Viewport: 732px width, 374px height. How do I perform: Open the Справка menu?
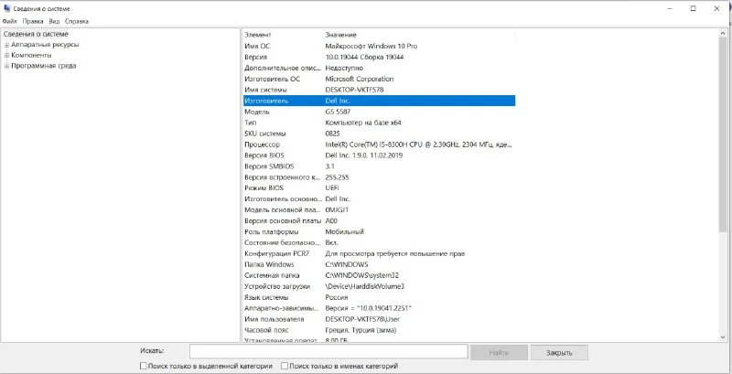click(x=77, y=20)
